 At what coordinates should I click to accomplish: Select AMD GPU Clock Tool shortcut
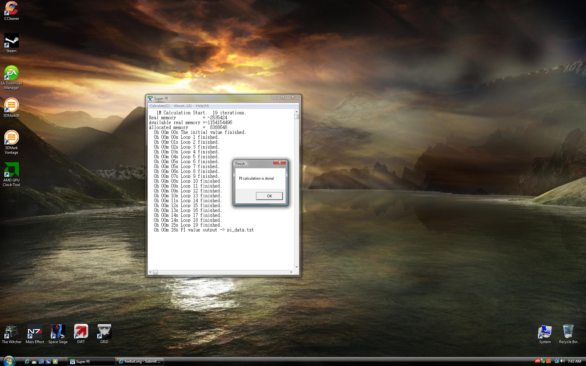click(x=12, y=174)
